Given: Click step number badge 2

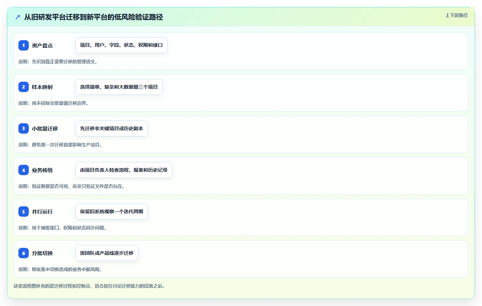Looking at the screenshot, I should tap(24, 87).
